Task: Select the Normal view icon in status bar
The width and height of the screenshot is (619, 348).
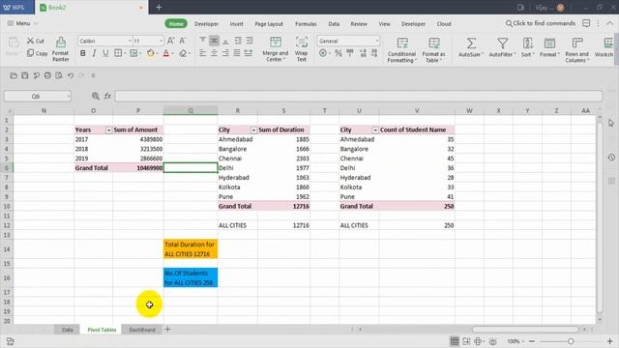Action: [455, 341]
